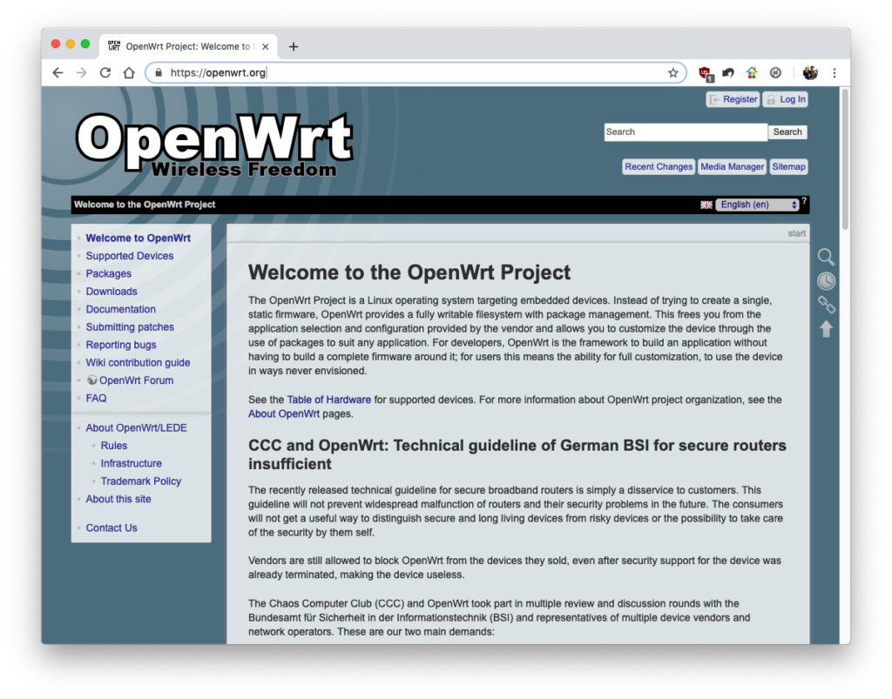The height and width of the screenshot is (699, 892).
Task: Open About this site link
Action: pos(118,499)
